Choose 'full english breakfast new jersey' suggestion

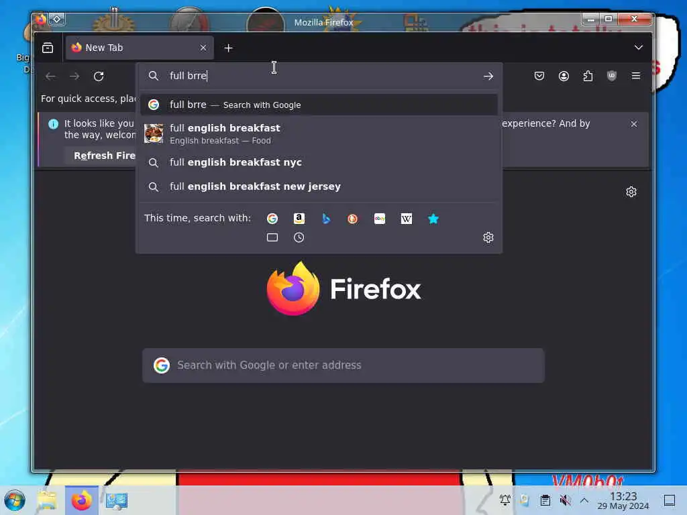[319, 186]
